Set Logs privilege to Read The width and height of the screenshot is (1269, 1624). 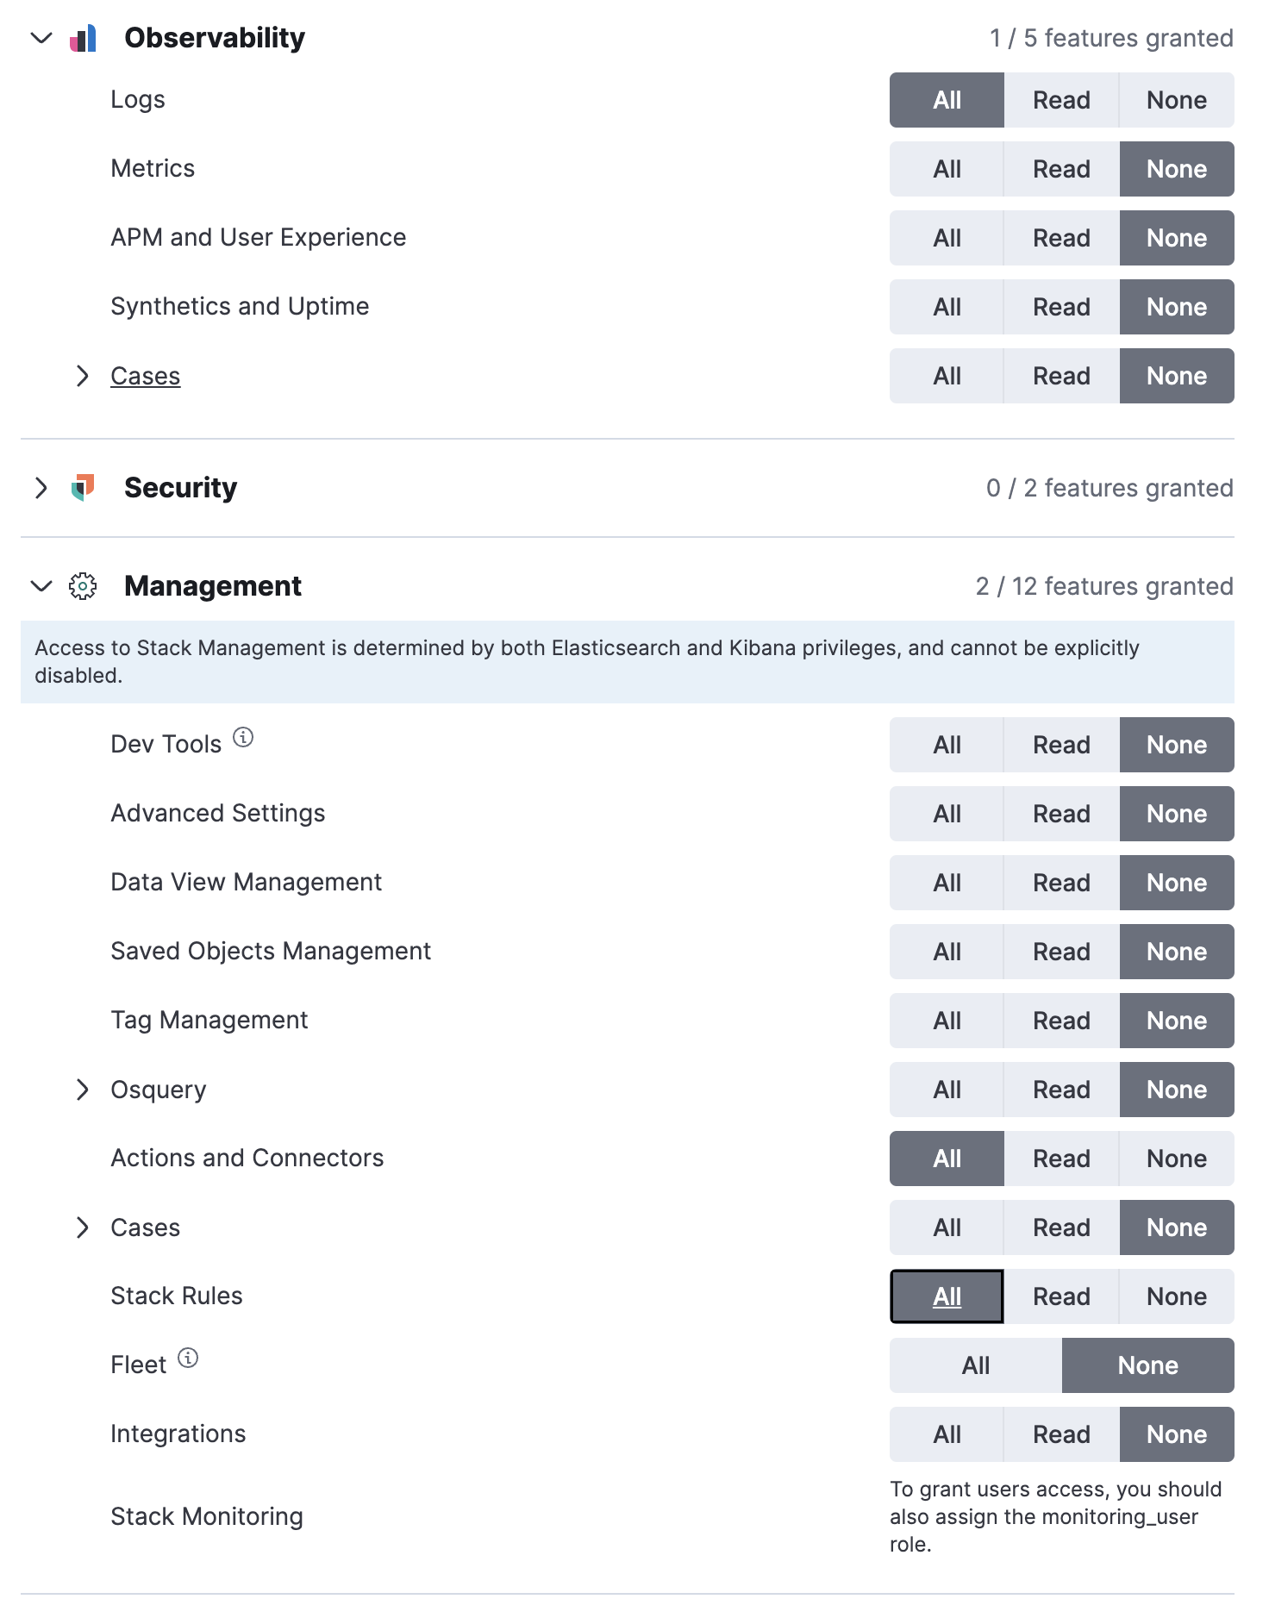point(1060,100)
